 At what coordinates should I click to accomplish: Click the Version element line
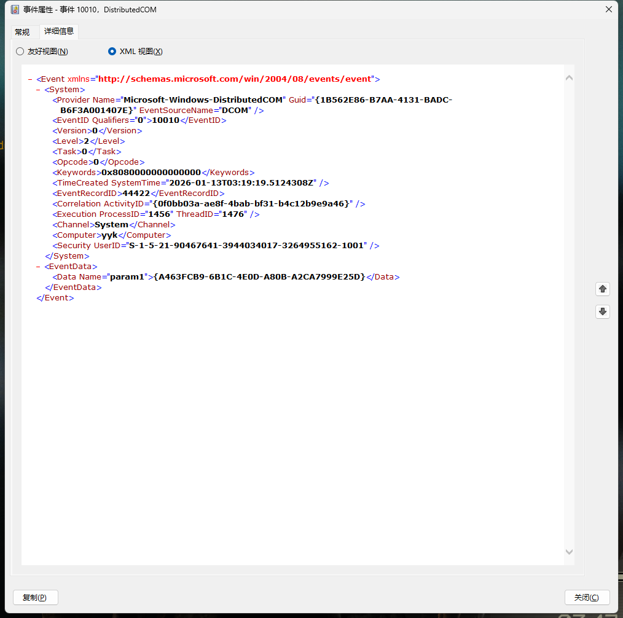pyautogui.click(x=97, y=131)
